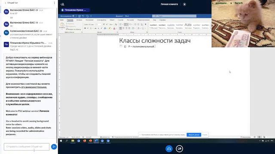
Task: Apply the red font color
Action: [x=114, y=28]
